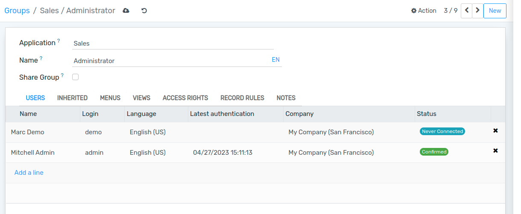Sort by the Language column header

(x=156, y=114)
